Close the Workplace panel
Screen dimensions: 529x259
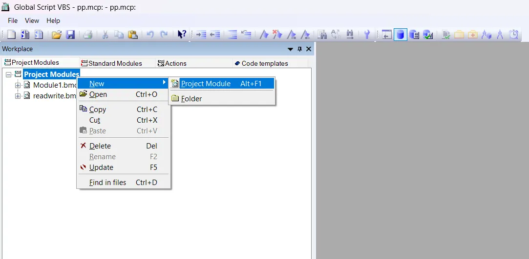308,49
